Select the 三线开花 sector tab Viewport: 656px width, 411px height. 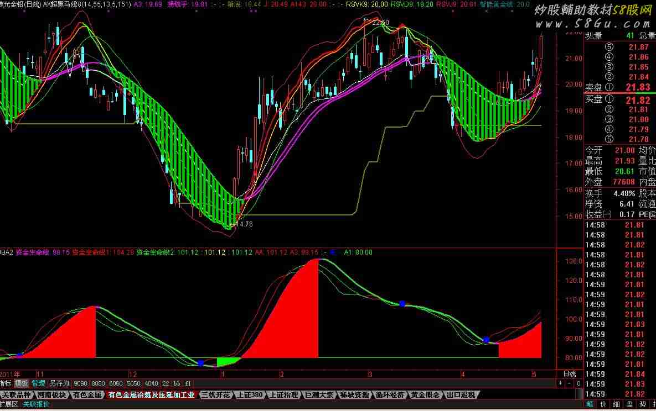click(215, 394)
